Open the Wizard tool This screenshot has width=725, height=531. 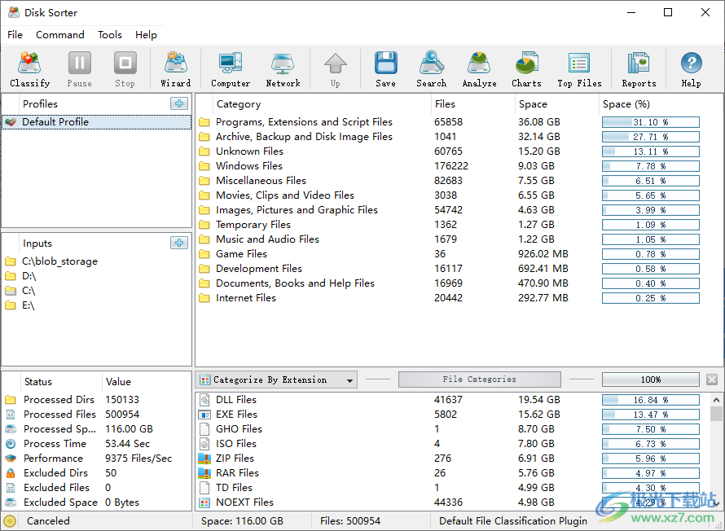[x=176, y=69]
